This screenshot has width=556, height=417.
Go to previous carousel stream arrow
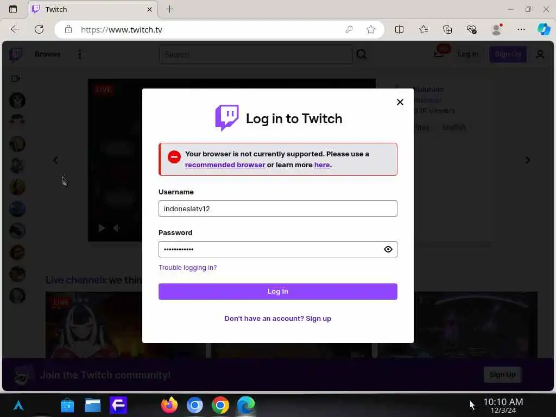(55, 160)
